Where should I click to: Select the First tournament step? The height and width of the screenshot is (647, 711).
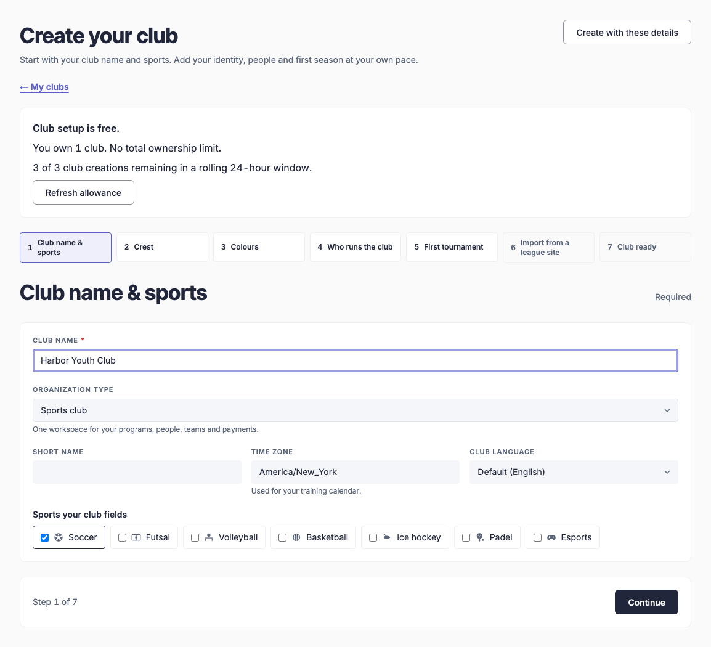pos(452,247)
